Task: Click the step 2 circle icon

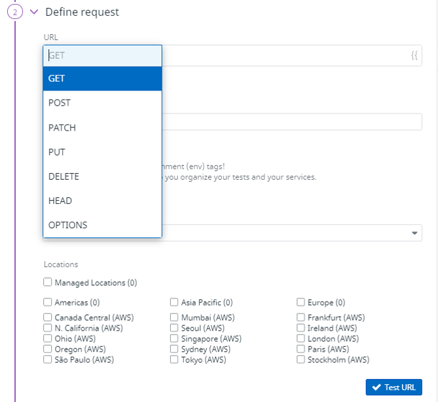Action: (x=15, y=12)
